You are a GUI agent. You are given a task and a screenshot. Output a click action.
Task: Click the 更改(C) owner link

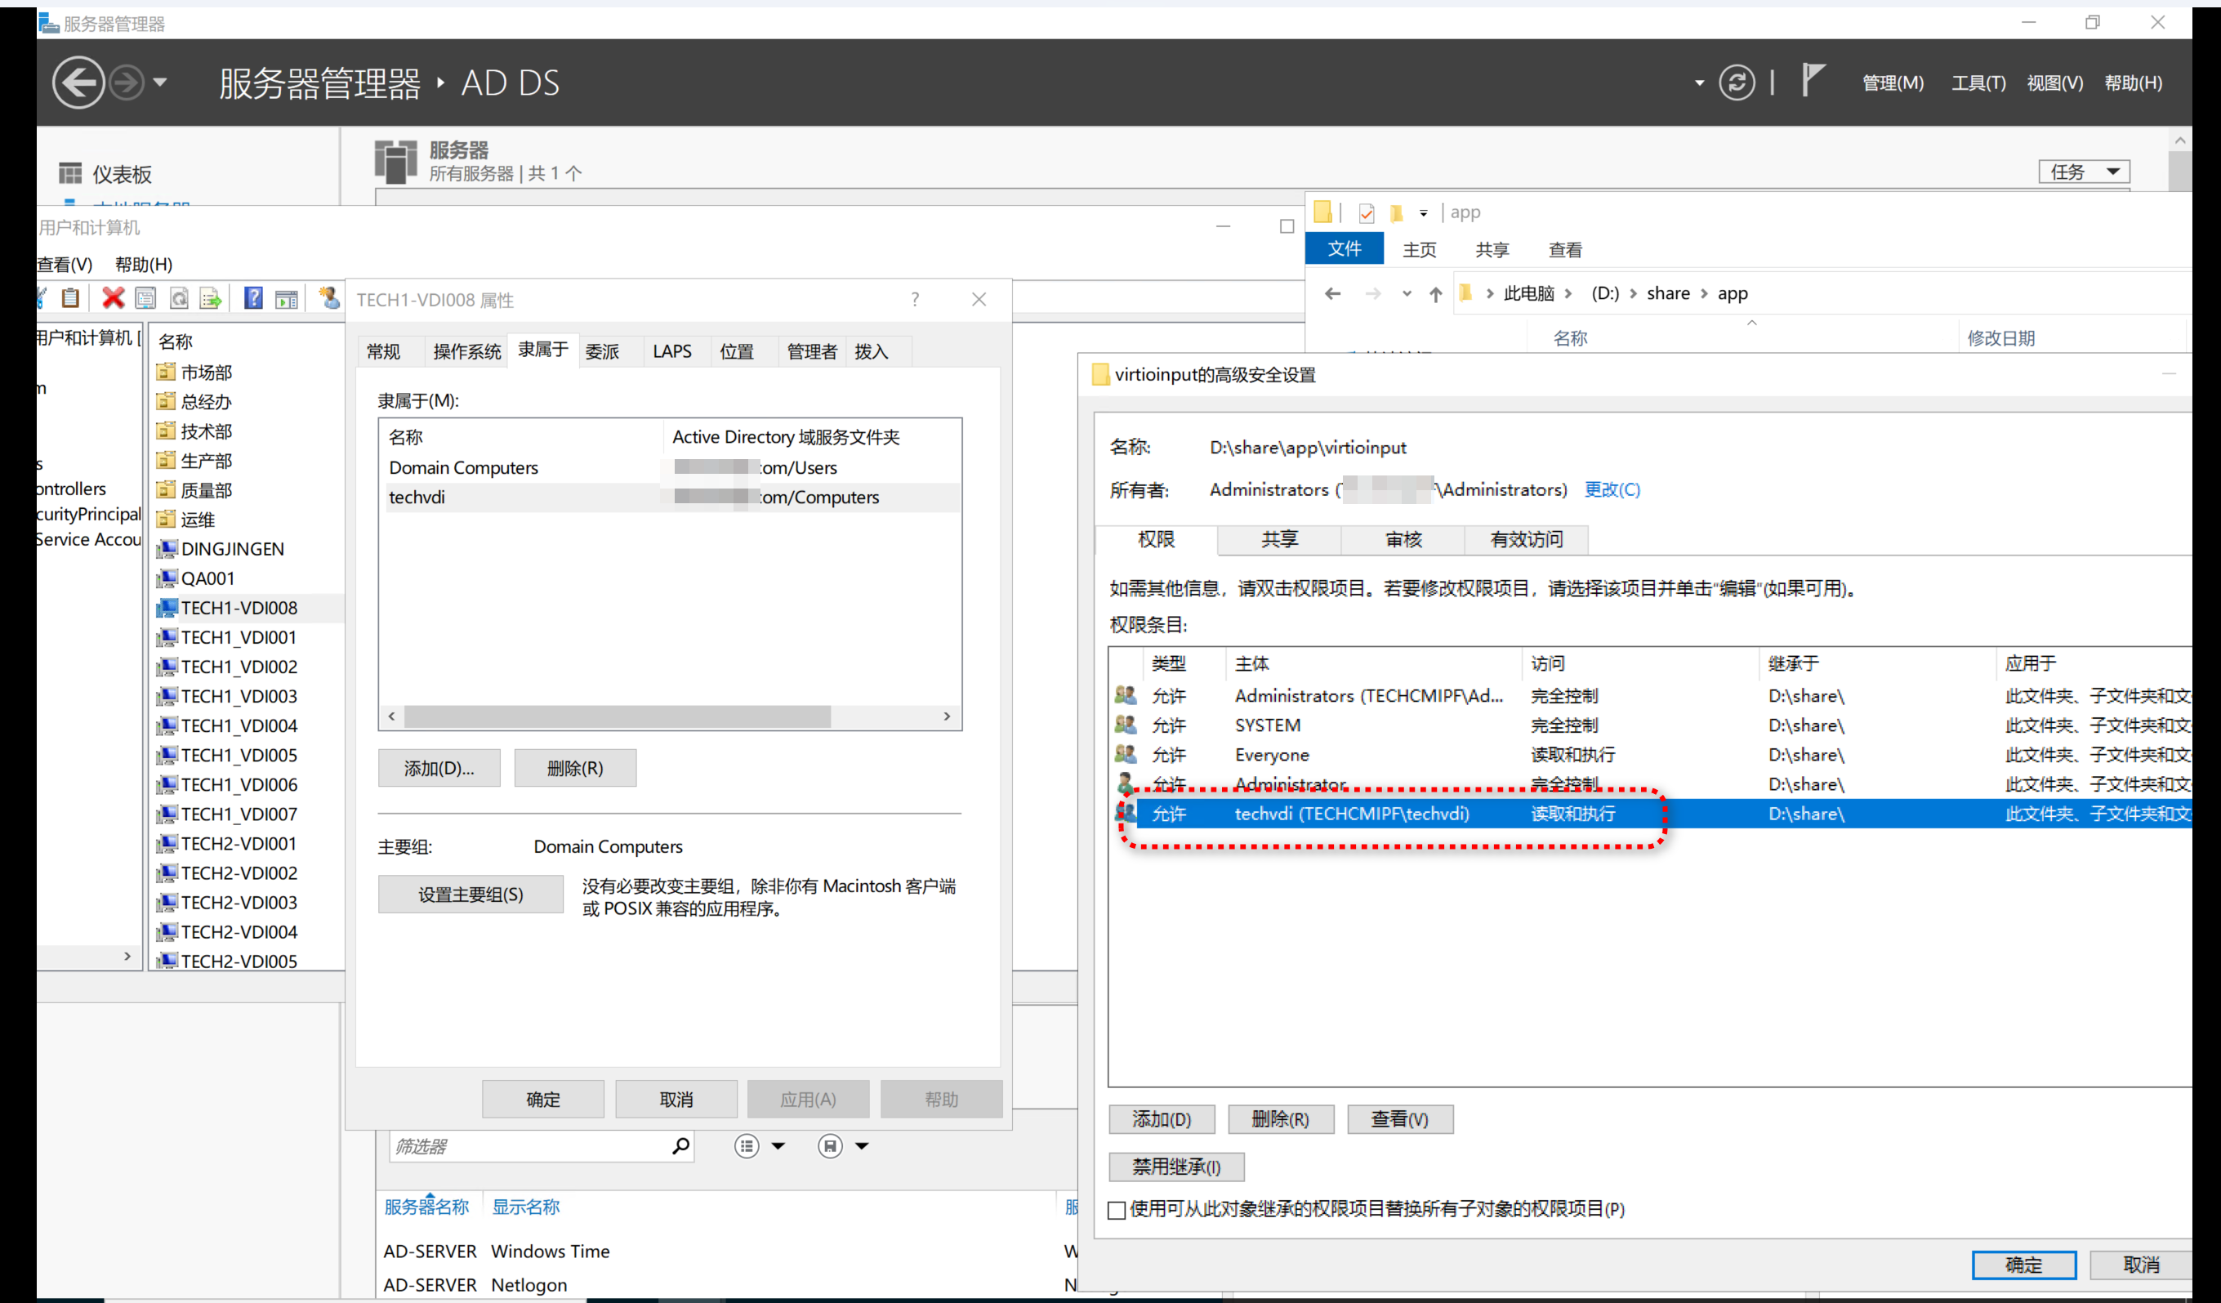click(1612, 489)
